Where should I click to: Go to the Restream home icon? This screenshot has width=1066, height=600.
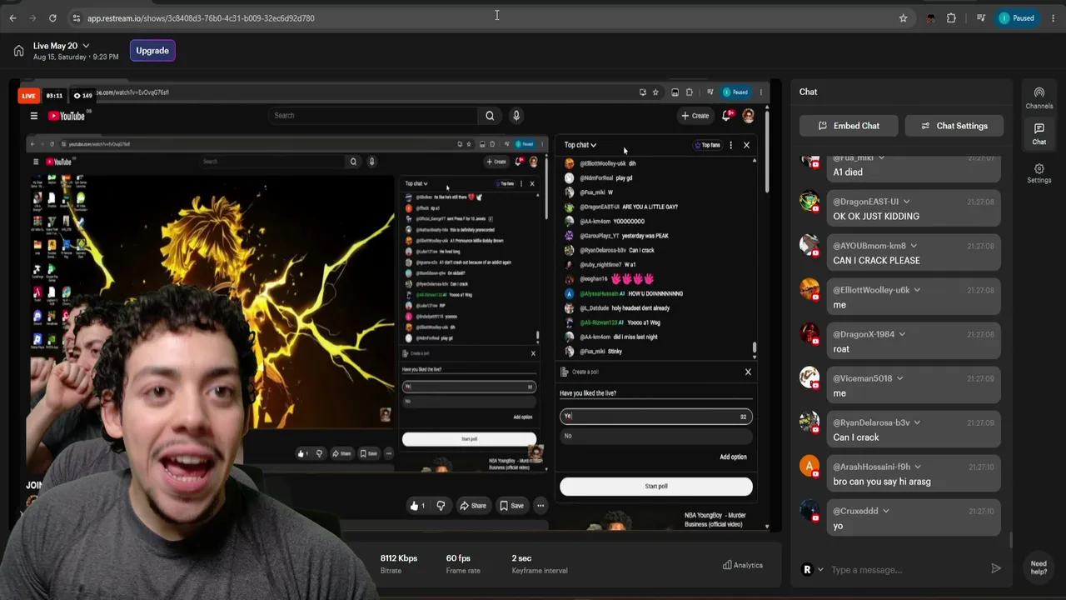pyautogui.click(x=18, y=51)
